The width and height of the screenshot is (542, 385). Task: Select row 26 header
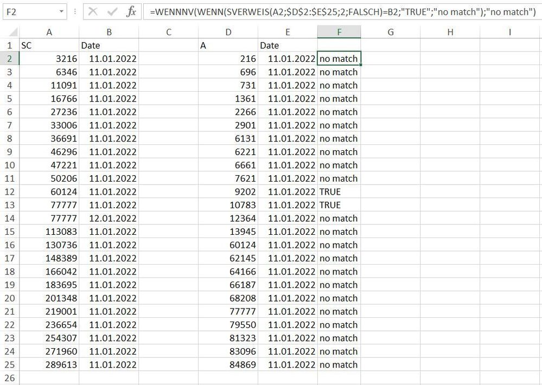(10, 378)
